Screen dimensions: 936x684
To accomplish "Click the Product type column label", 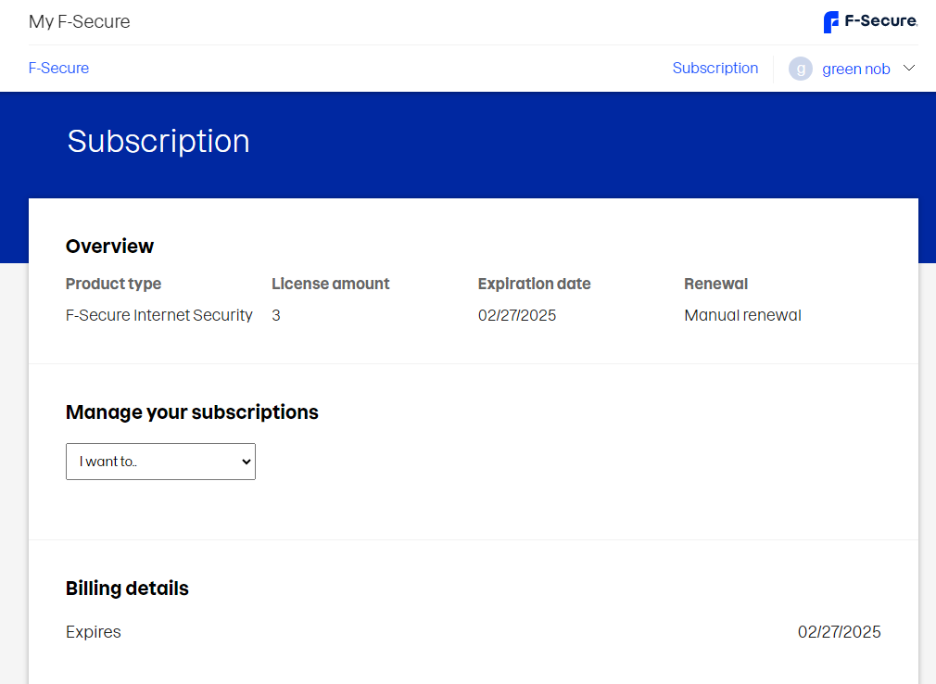I will click(x=113, y=284).
